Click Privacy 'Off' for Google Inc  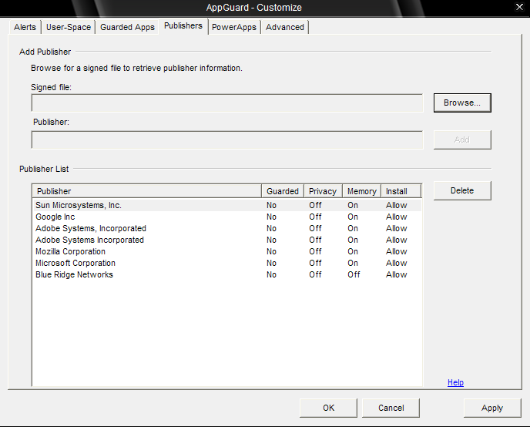click(315, 217)
